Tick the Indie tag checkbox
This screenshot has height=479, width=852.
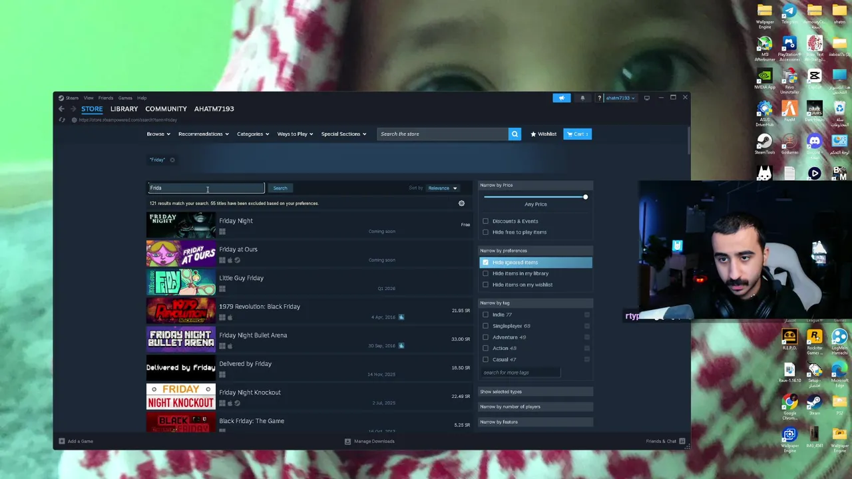tap(485, 315)
